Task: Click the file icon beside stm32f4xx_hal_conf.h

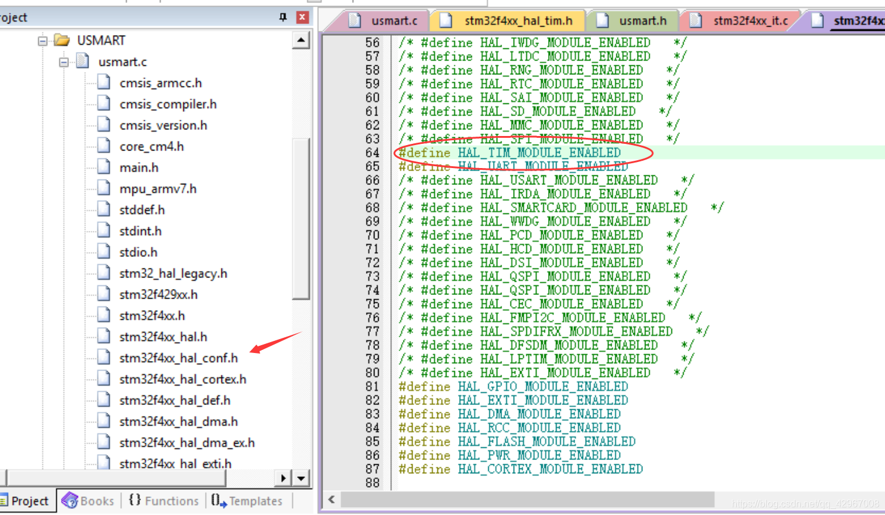Action: pyautogui.click(x=104, y=357)
